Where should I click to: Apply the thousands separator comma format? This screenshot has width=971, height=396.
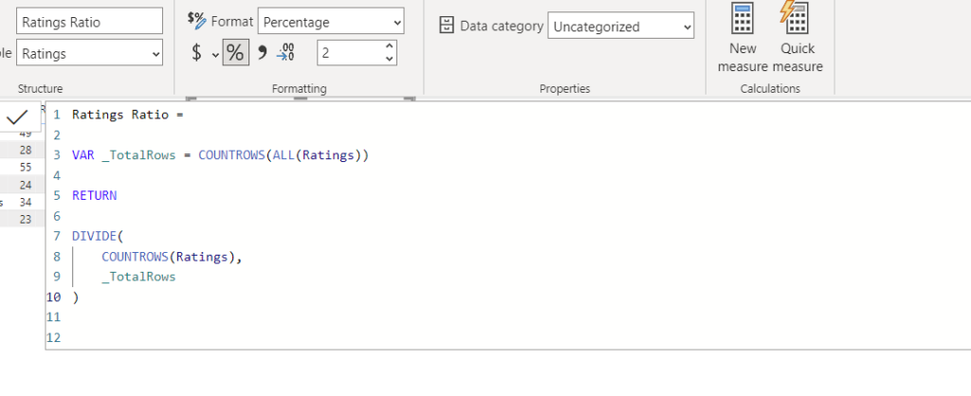click(262, 53)
